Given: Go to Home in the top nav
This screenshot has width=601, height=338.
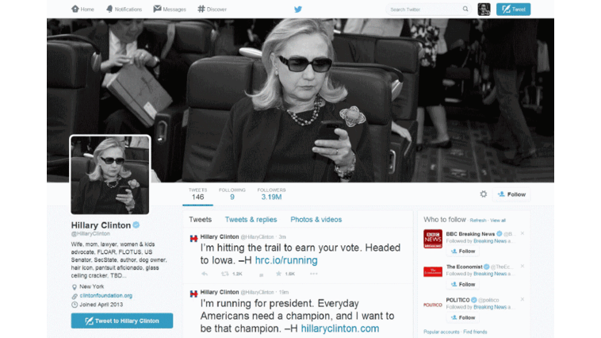Looking at the screenshot, I should 82,10.
